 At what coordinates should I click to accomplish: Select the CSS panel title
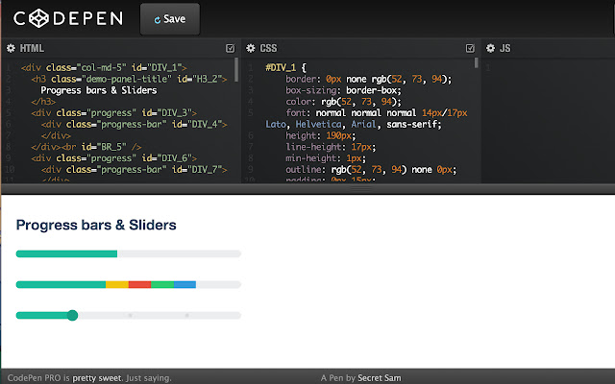click(268, 47)
